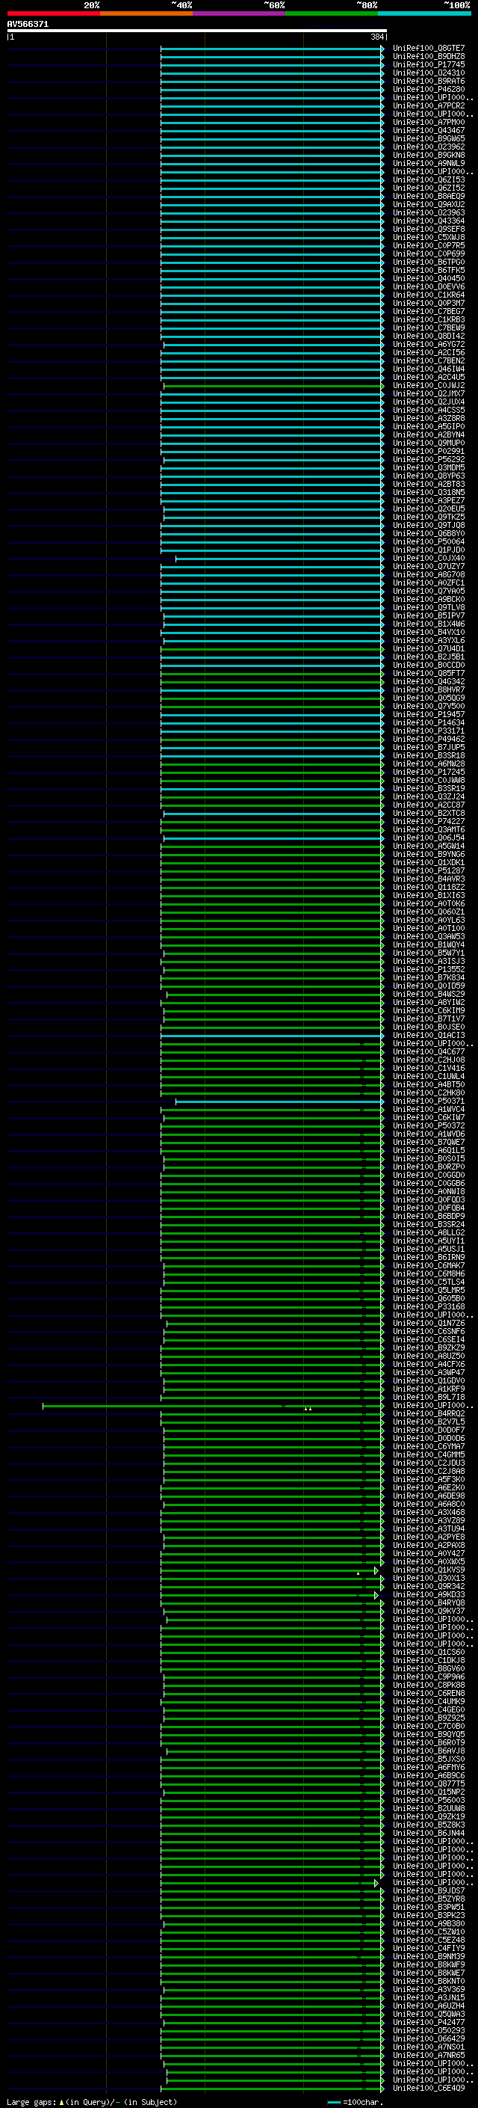Select hit UniRef100_Q43364
This screenshot has width=478, height=2108.
point(429,221)
